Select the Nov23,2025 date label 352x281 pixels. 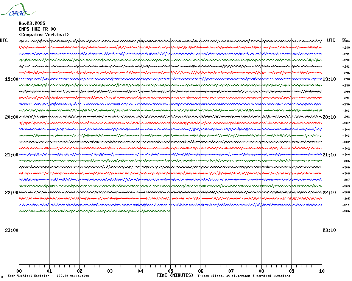click(x=32, y=23)
